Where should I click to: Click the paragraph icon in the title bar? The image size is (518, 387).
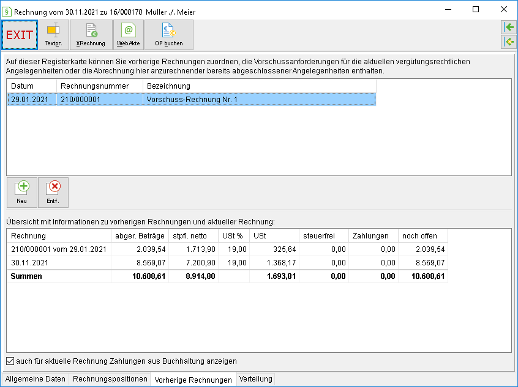click(x=7, y=12)
